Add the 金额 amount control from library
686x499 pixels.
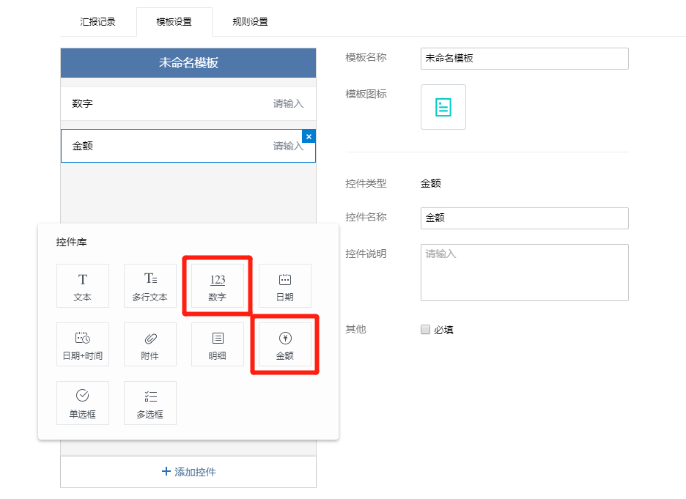[285, 344]
